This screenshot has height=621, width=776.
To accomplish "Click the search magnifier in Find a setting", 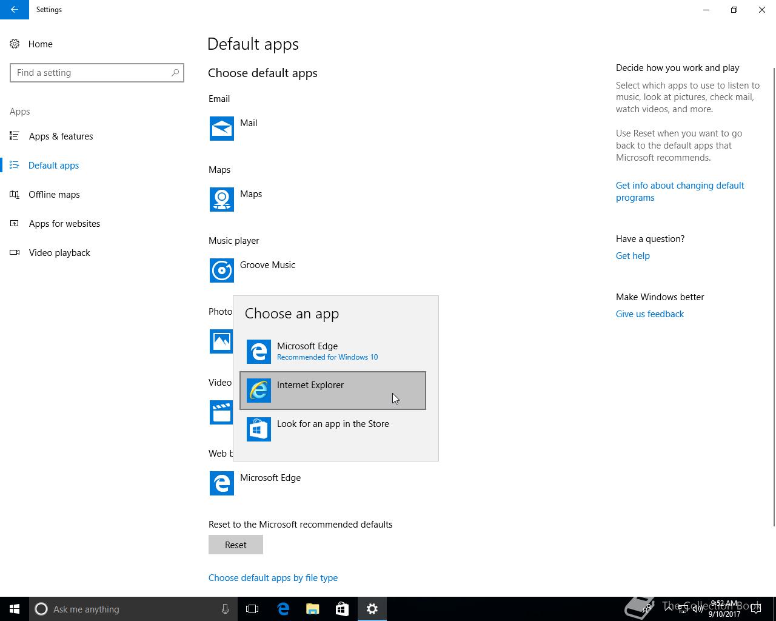I will tap(175, 73).
